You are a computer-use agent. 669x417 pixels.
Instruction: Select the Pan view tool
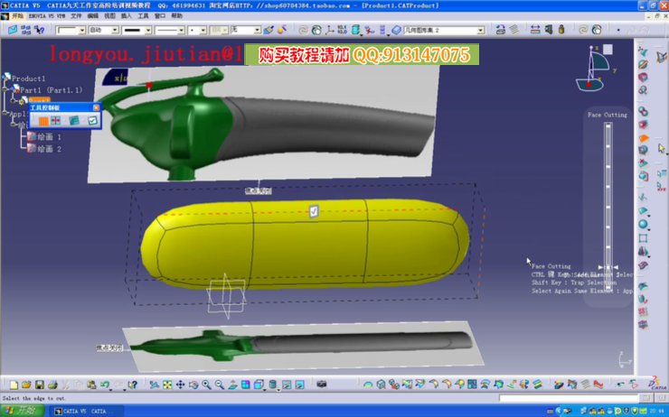(180, 385)
